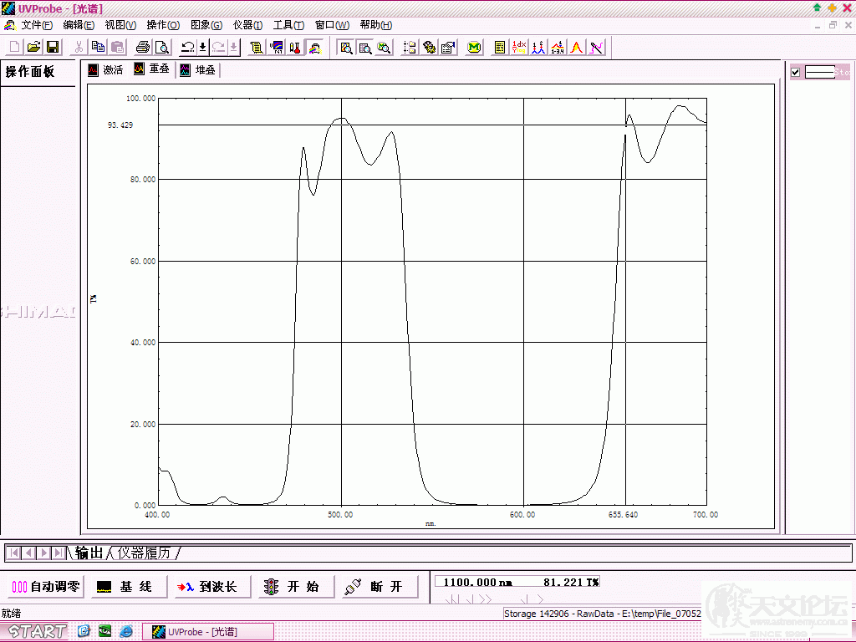
Task: Open the 文件(F) menu
Action: point(36,25)
